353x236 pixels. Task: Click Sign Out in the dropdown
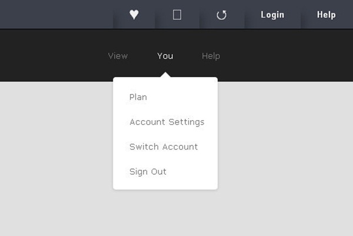coord(148,172)
